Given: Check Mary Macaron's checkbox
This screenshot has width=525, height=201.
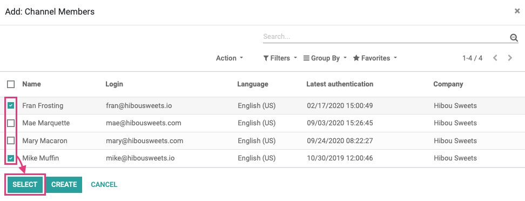Looking at the screenshot, I should click(11, 140).
